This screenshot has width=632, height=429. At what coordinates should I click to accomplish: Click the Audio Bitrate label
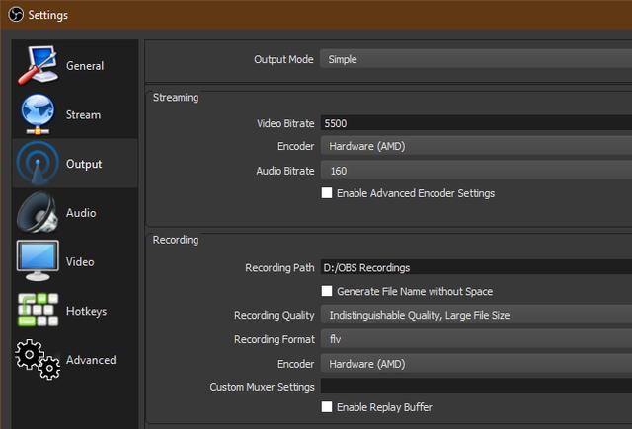click(285, 171)
